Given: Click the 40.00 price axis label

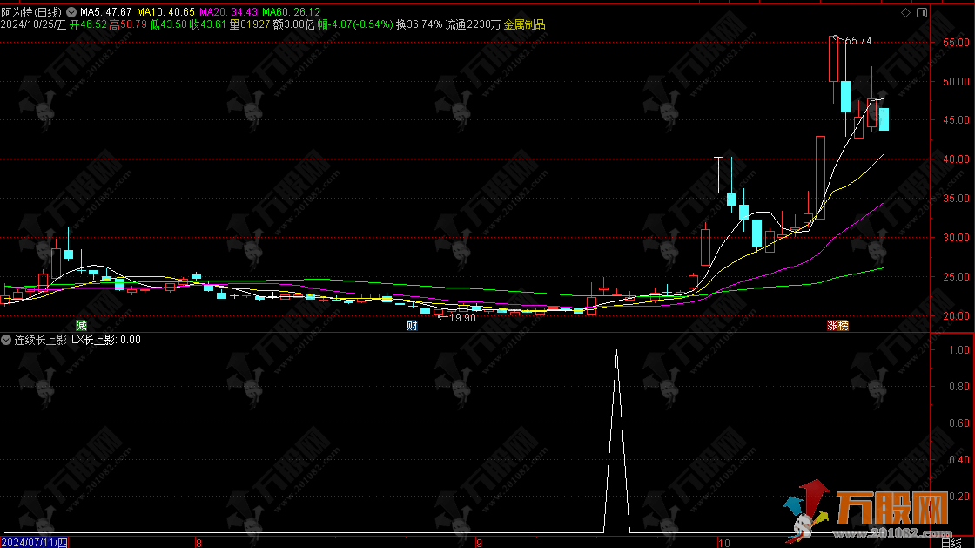Looking at the screenshot, I should tap(956, 159).
